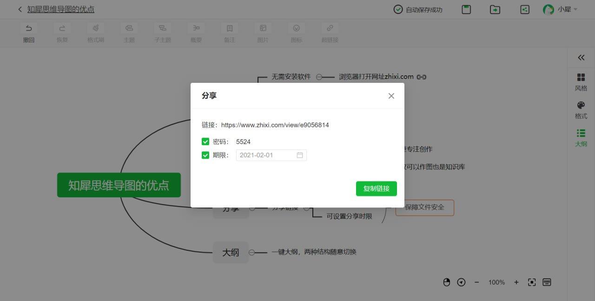Select the 无需安装软件 node

(291, 77)
